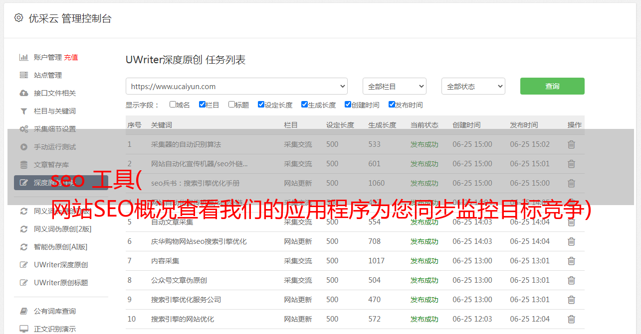The height and width of the screenshot is (334, 641).
Task: Click the funnel icon for 栏目与关键词
Action: pyautogui.click(x=23, y=111)
